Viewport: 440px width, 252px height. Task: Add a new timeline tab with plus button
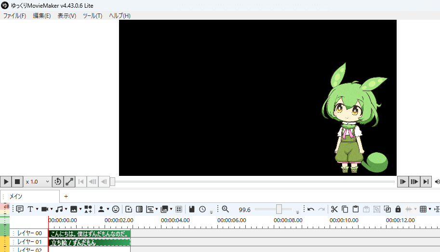pyautogui.click(x=66, y=196)
